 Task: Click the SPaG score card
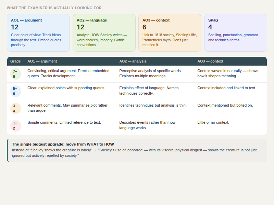[x=236, y=32]
